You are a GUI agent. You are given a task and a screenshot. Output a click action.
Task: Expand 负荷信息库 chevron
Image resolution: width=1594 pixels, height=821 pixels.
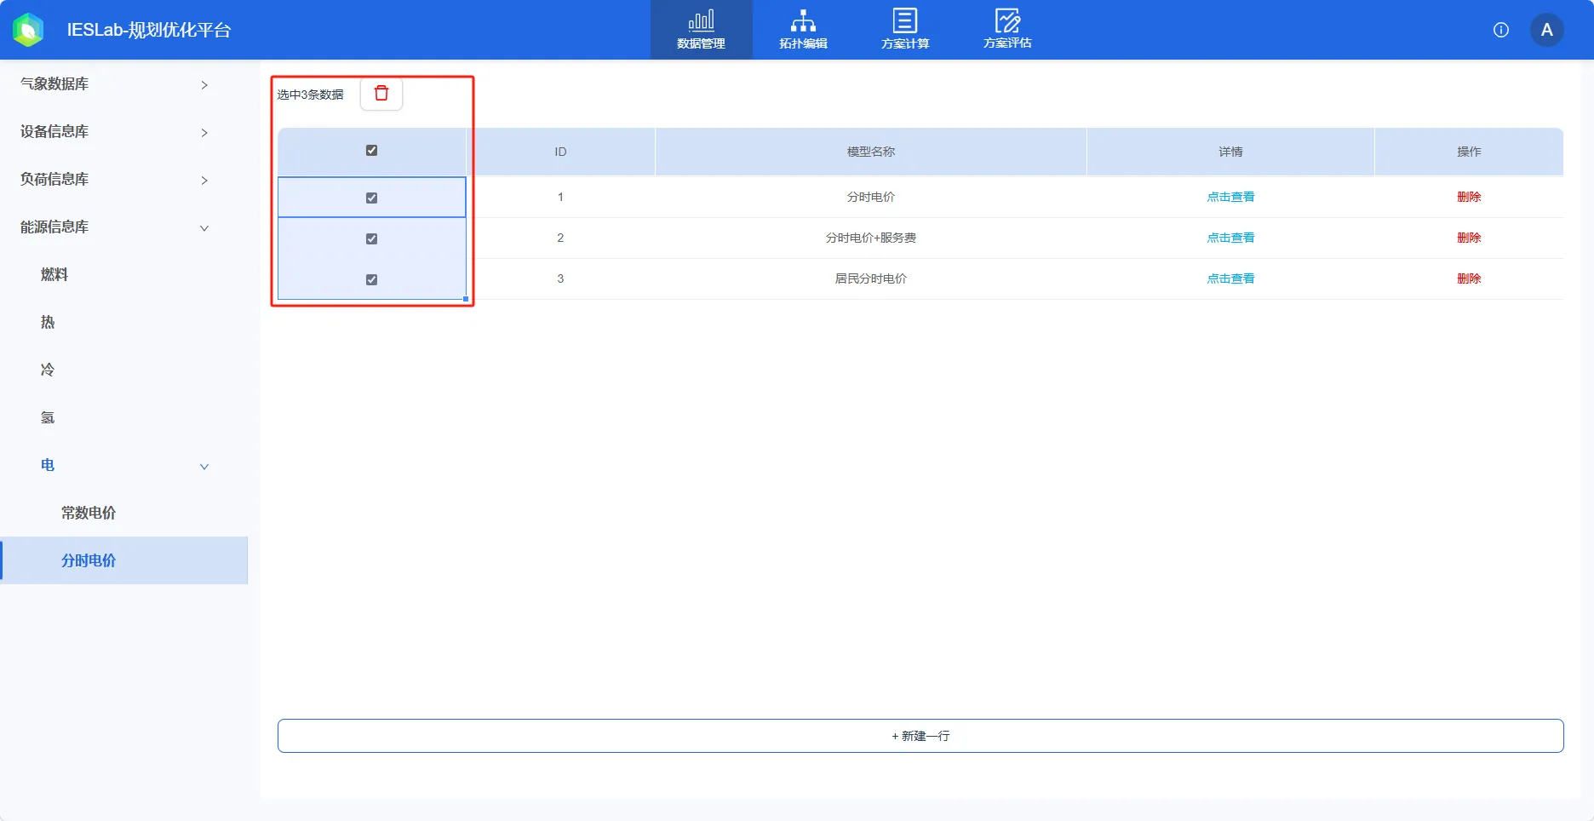[204, 180]
